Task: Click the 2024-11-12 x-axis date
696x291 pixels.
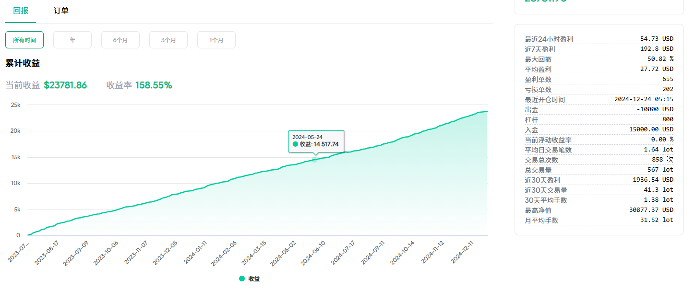Action: tap(433, 252)
